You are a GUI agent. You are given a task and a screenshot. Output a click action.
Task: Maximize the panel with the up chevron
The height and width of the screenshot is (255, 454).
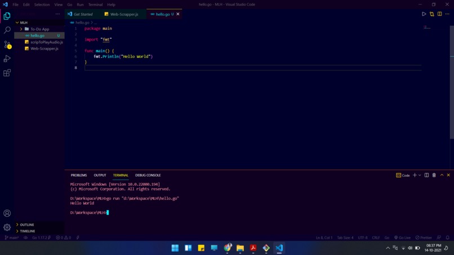[442, 175]
